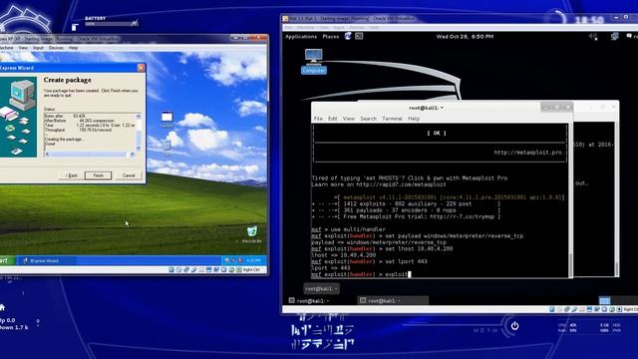Image resolution: width=638 pixels, height=359 pixels.
Task: Switch to second root@kali taskbar entry
Action: [x=393, y=301]
